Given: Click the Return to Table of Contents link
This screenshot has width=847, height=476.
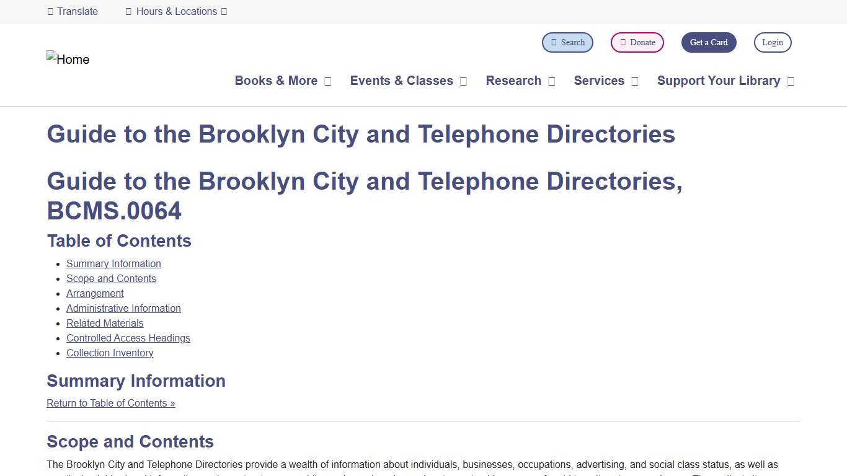Looking at the screenshot, I should coord(111,403).
